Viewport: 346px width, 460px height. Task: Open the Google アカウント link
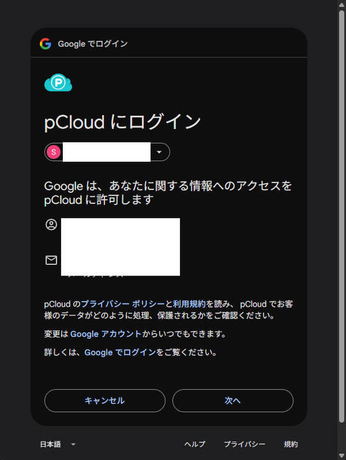106,334
